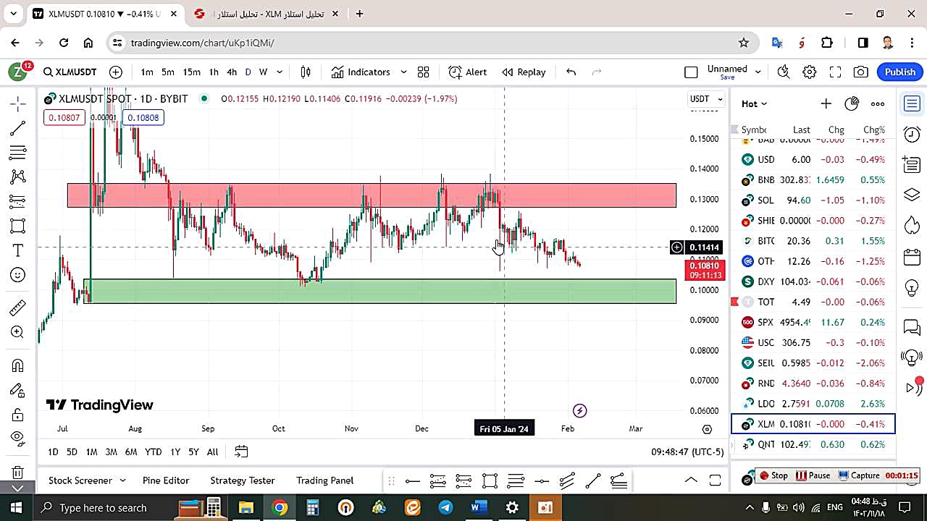Image resolution: width=927 pixels, height=521 pixels.
Task: Show All data range
Action: coord(212,452)
